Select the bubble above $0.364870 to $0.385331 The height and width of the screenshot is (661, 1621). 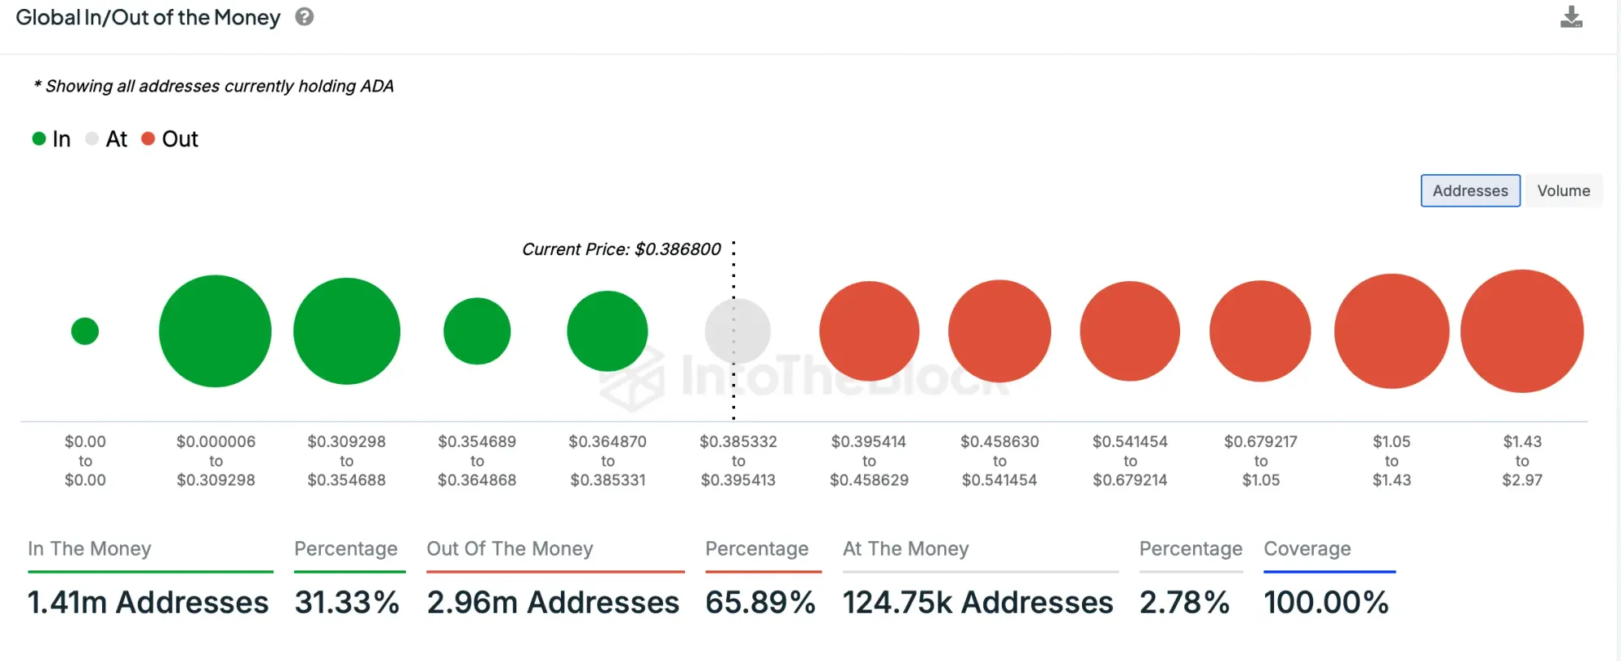[x=607, y=331]
